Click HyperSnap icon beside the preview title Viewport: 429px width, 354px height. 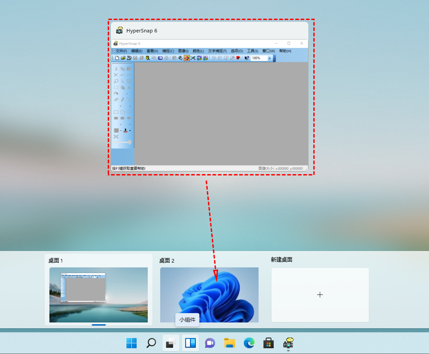pyautogui.click(x=119, y=30)
